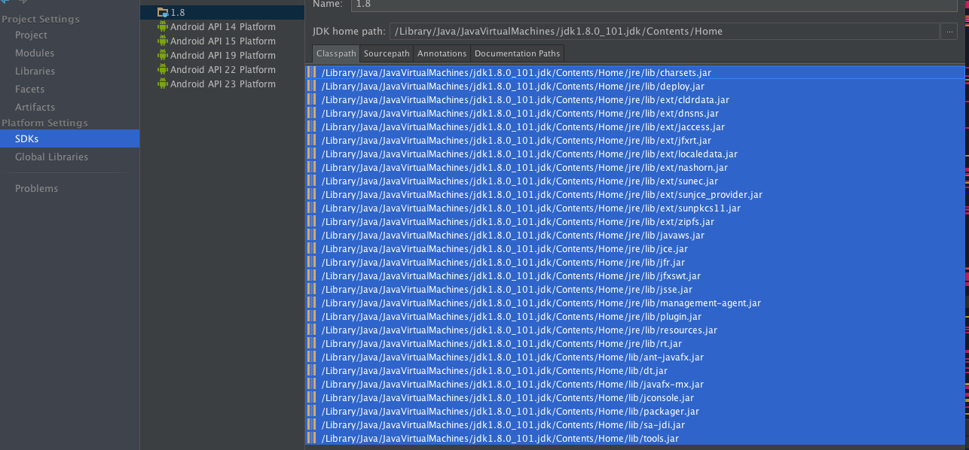The height and width of the screenshot is (450, 969).
Task: Open the Facets settings page
Action: click(29, 90)
